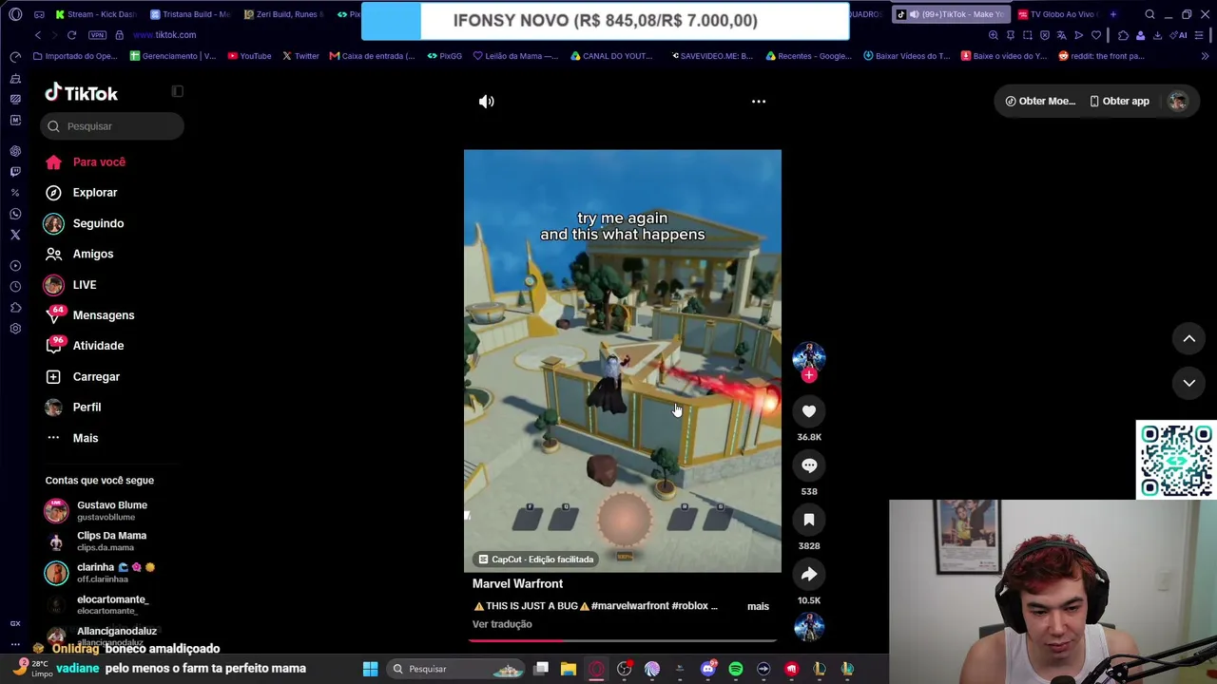This screenshot has height=684, width=1217.
Task: View the Atividade notifications
Action: (85, 346)
